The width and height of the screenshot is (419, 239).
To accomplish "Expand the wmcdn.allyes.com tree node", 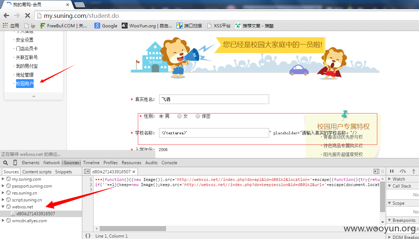I will [x=3, y=221].
